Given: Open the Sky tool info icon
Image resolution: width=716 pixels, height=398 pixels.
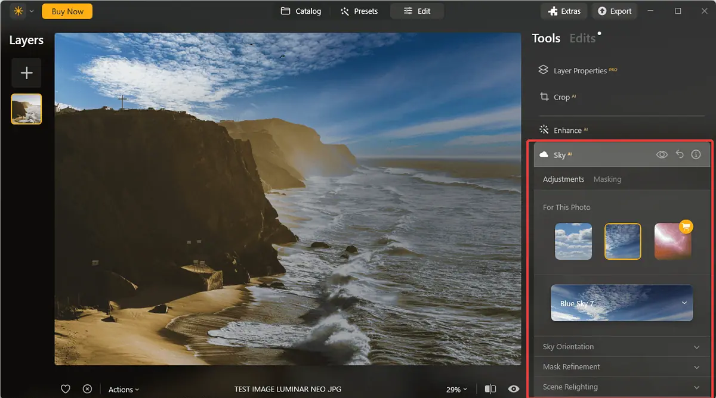Looking at the screenshot, I should 696,154.
